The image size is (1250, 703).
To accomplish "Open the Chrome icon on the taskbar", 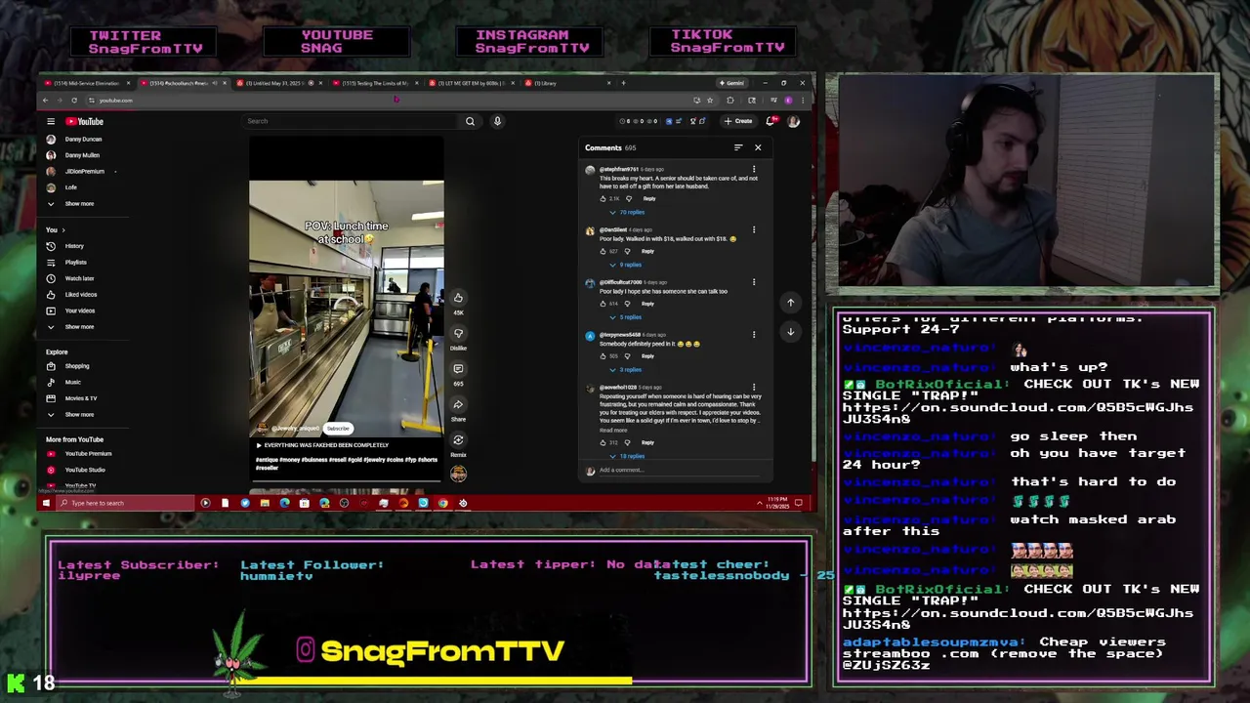I will click(443, 503).
